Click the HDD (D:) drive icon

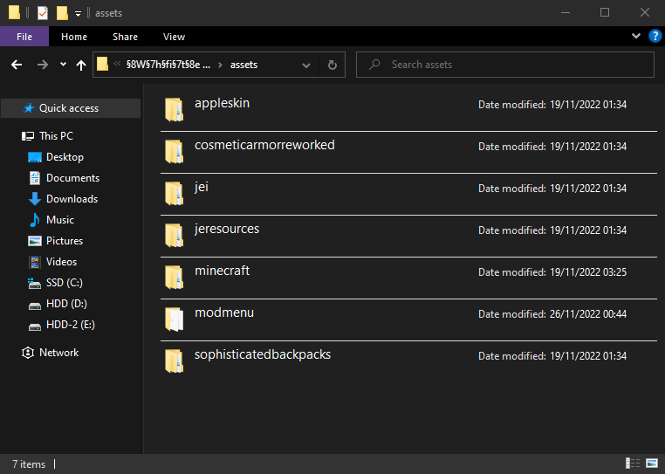point(35,306)
